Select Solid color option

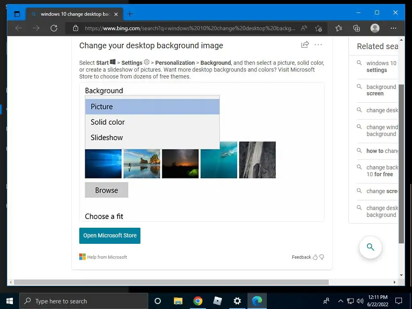[152, 122]
